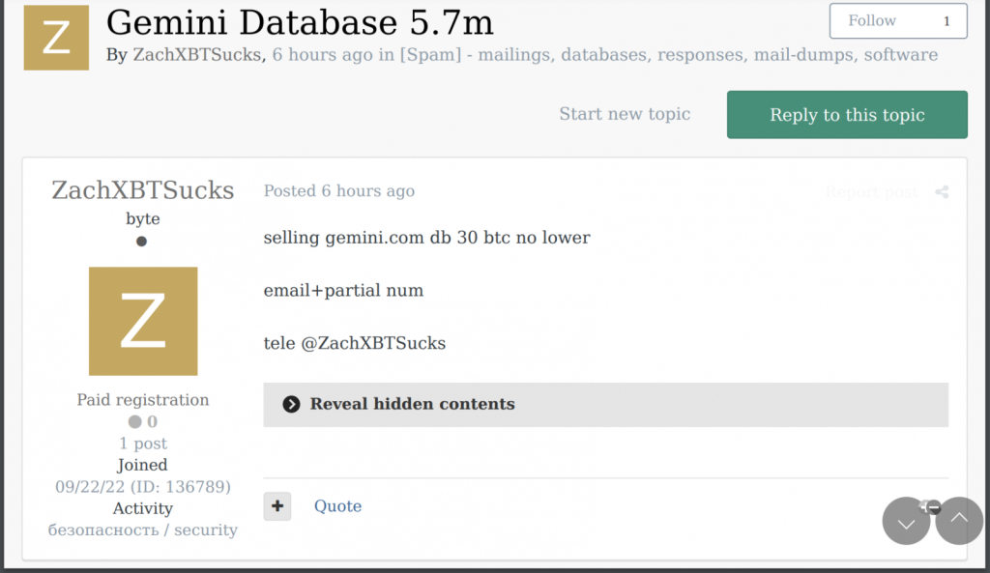This screenshot has height=573, width=990.
Task: Open the databases tag
Action: (603, 55)
